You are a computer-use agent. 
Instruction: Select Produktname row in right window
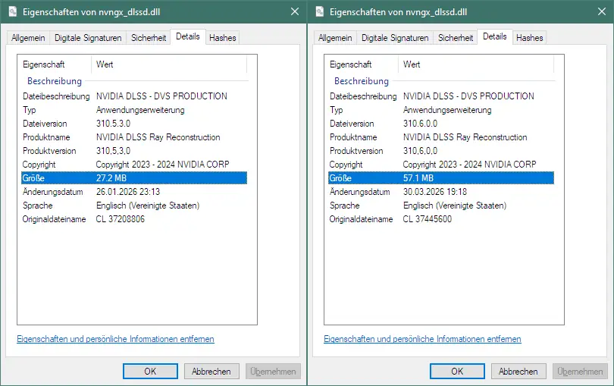(441, 137)
